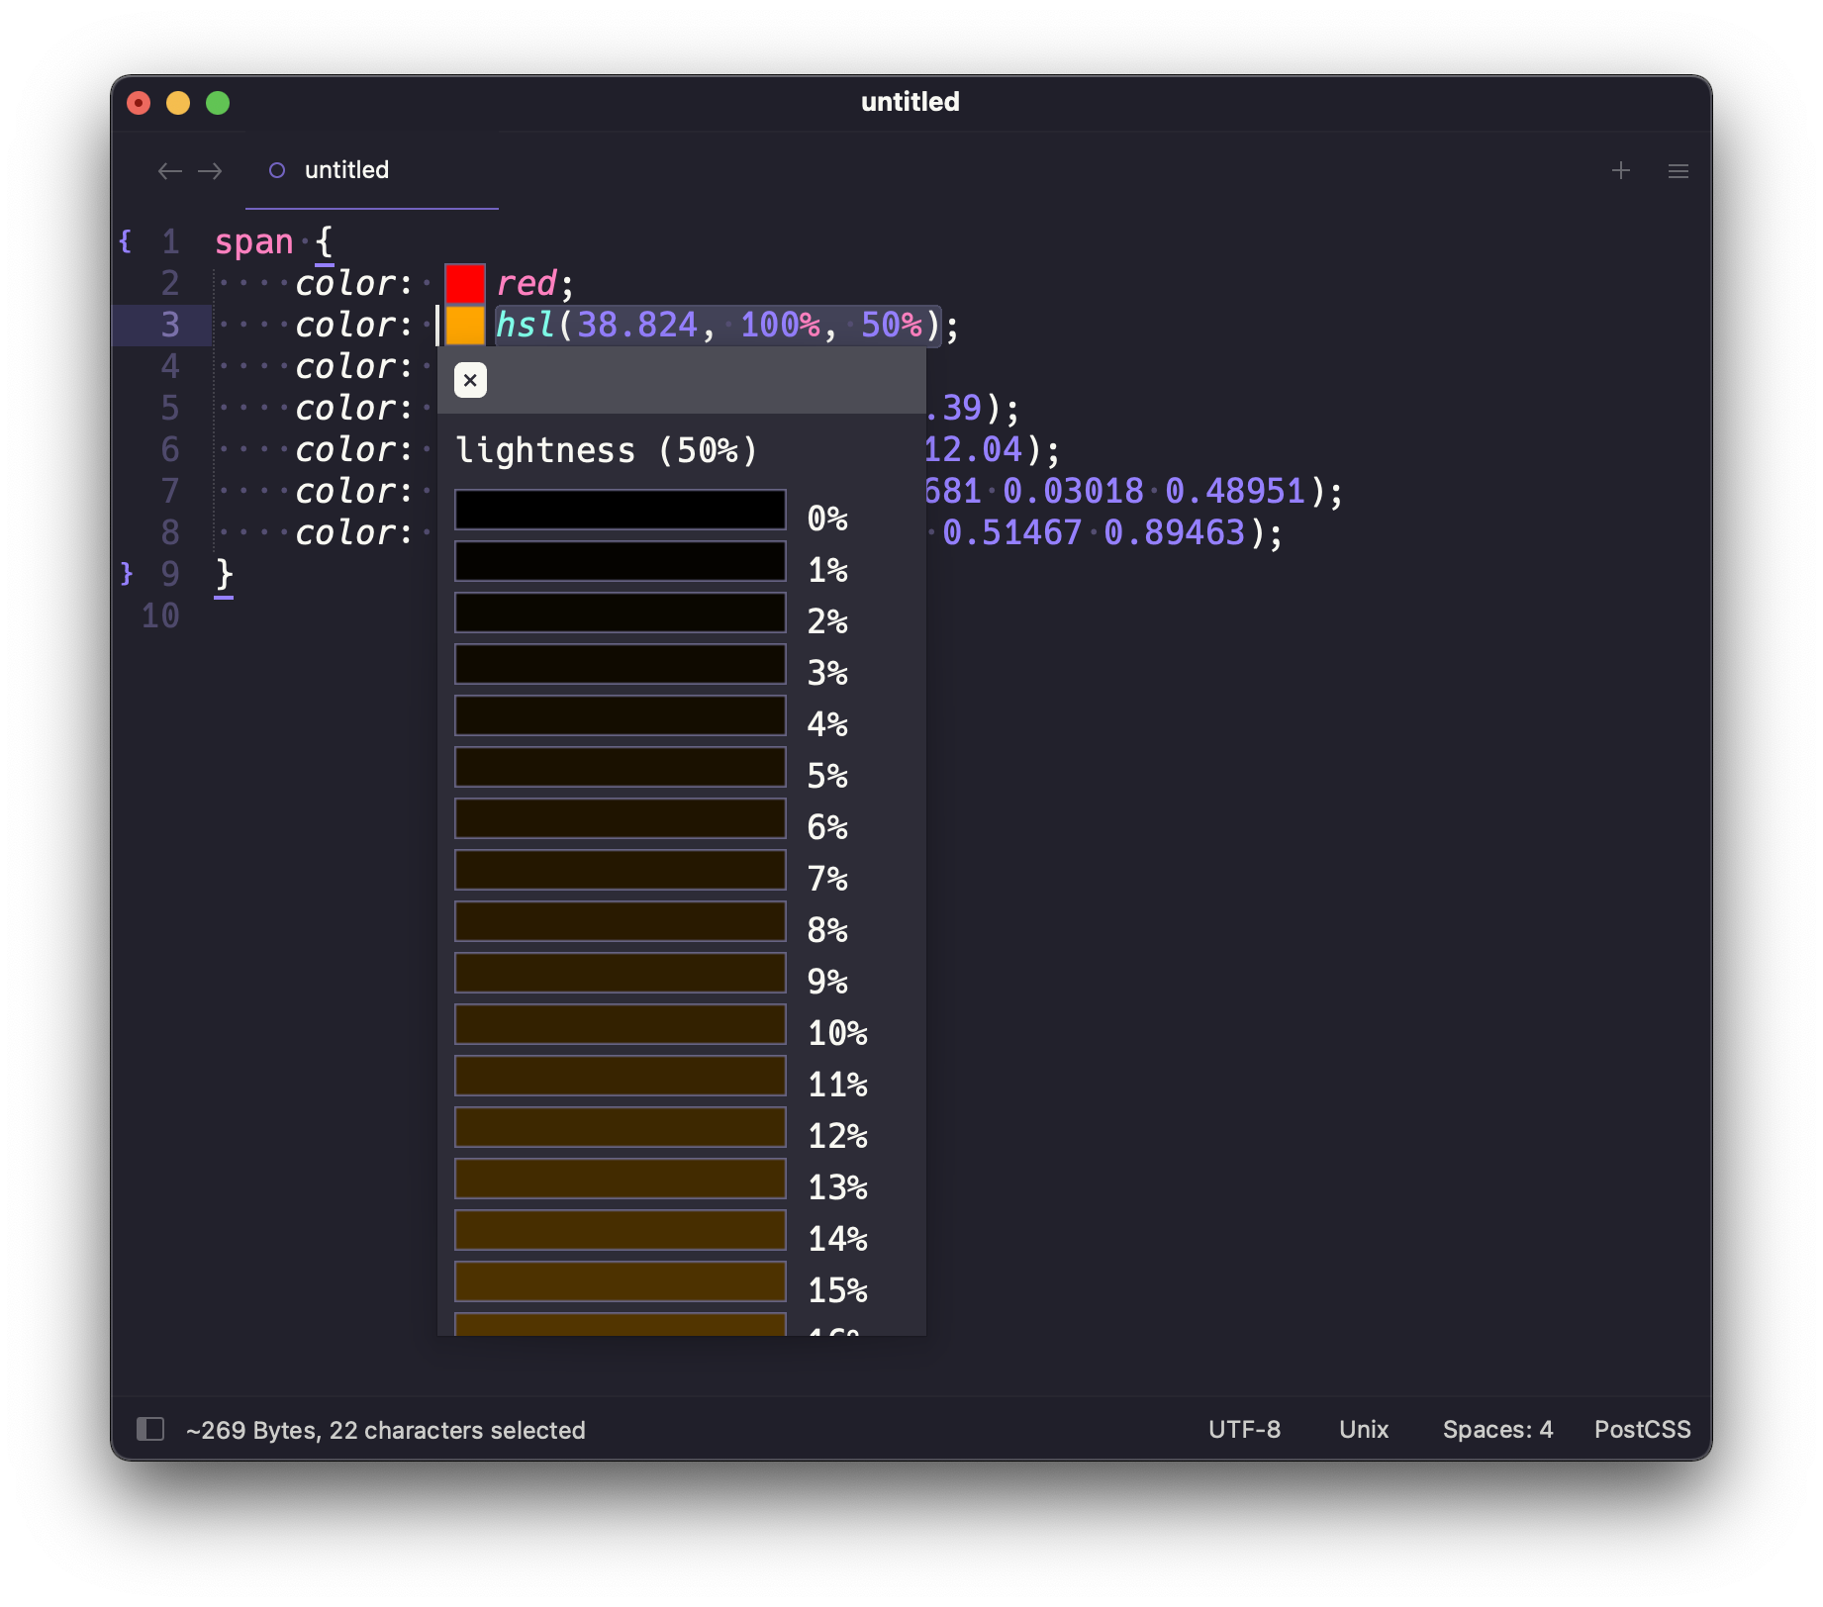Pick the 7% lightness swatch
The image size is (1823, 1607).
(x=621, y=870)
